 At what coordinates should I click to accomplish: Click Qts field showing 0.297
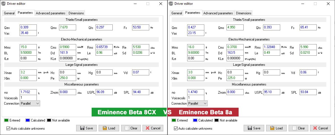pyautogui.click(x=104, y=27)
